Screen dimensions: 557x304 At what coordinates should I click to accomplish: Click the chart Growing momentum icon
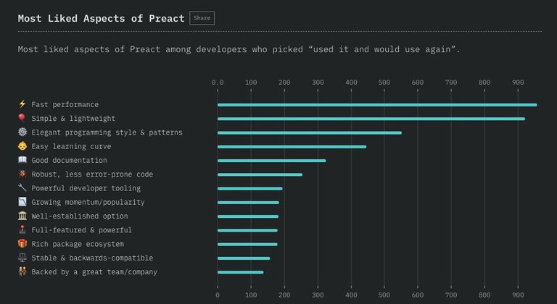(x=22, y=202)
